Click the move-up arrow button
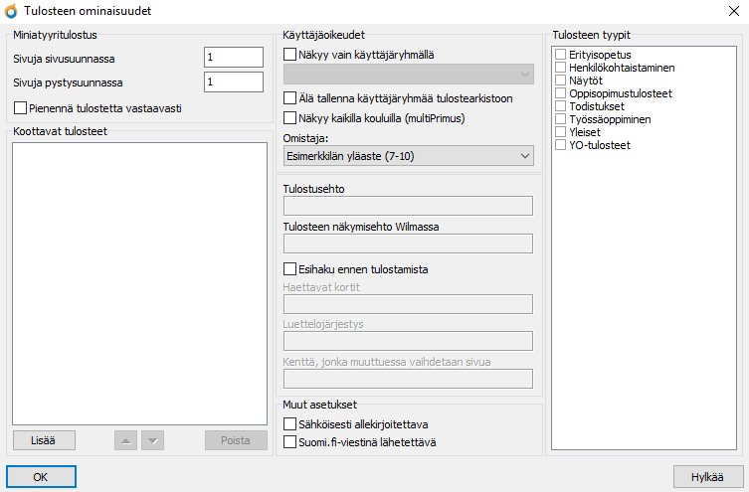749x492 pixels. coord(125,440)
